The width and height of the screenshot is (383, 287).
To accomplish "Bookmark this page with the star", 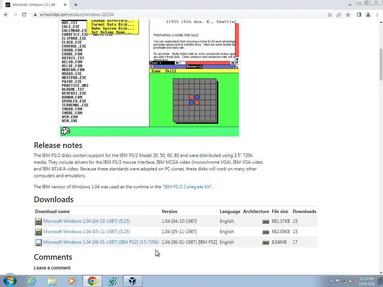I will tap(348, 15).
